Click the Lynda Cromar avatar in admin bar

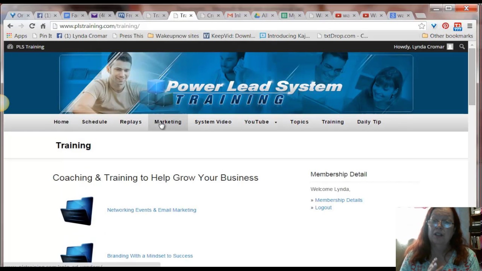coord(450,47)
